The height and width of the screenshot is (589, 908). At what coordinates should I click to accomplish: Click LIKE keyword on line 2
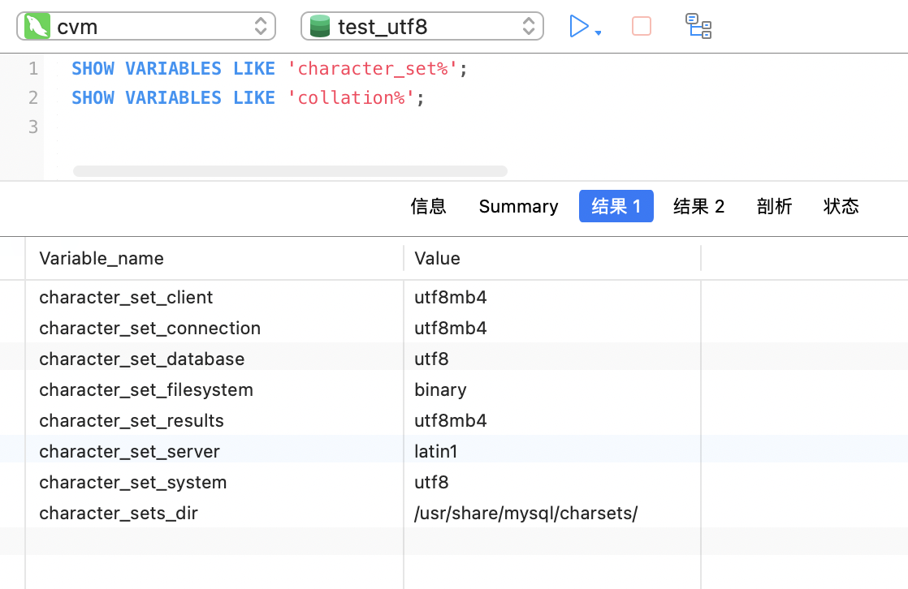(x=254, y=97)
